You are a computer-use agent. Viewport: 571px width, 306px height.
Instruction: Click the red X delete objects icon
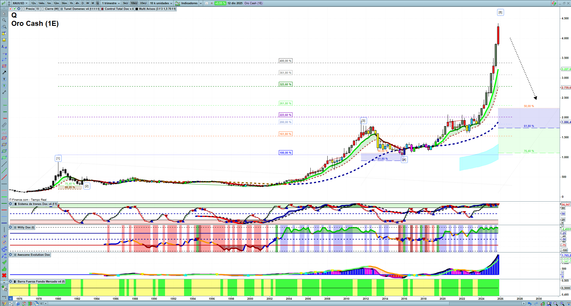coord(4,275)
